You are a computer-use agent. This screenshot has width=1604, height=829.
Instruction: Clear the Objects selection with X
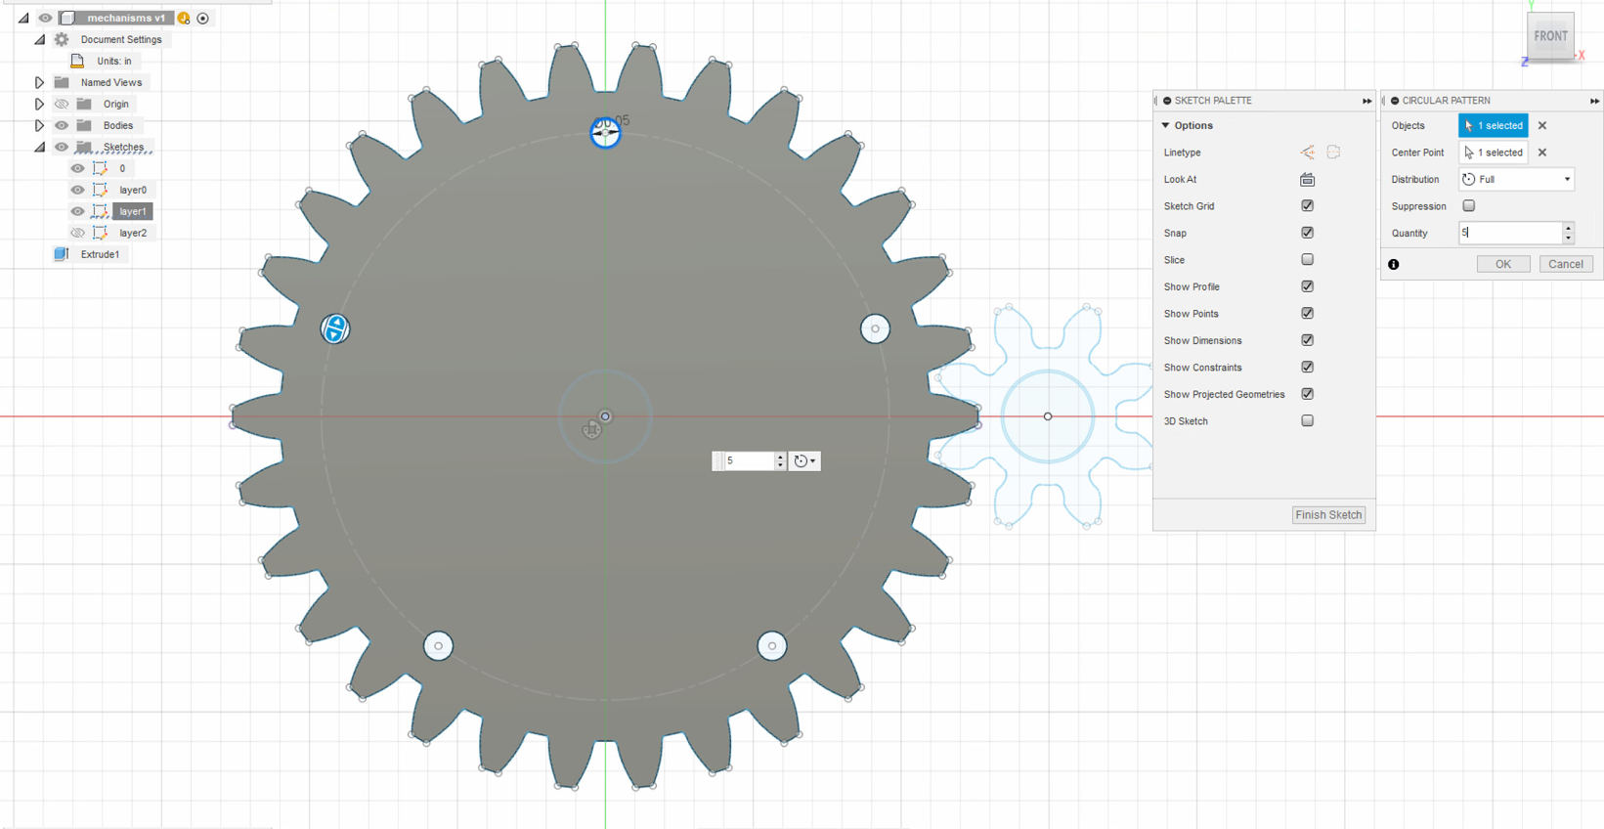1542,125
